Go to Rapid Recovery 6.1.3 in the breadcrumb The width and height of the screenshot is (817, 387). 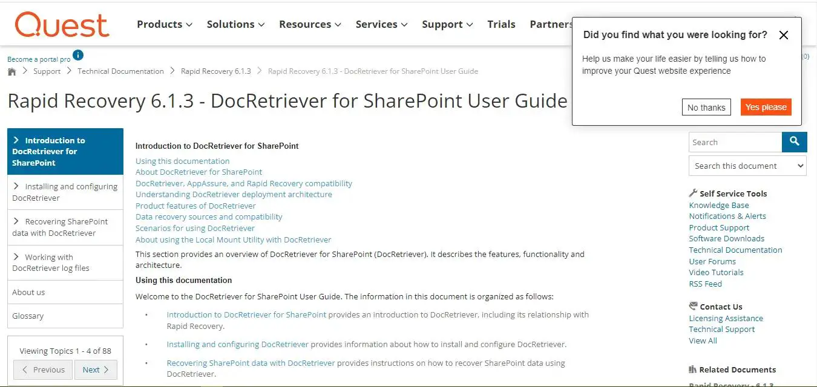(215, 71)
